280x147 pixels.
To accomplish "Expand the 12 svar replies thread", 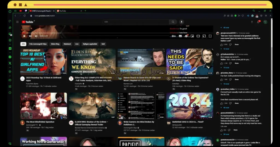I will tap(226, 49).
